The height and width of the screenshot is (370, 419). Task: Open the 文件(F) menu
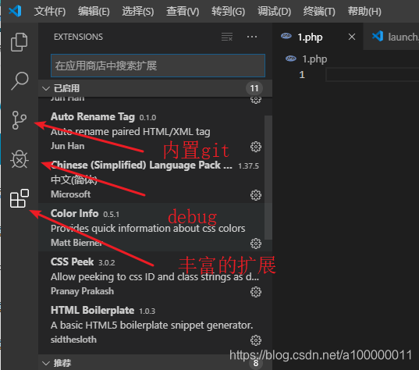(50, 11)
